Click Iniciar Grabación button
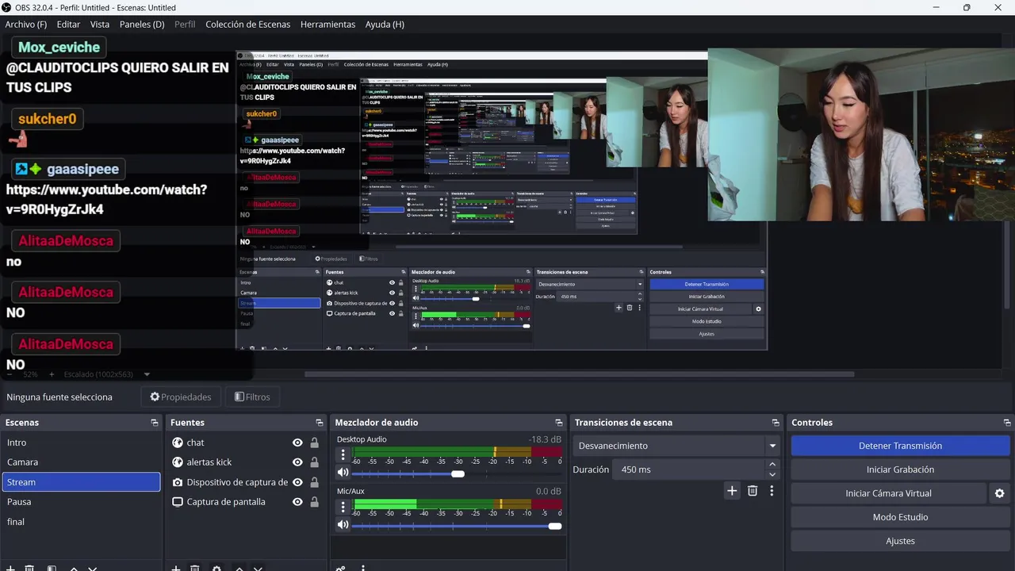The height and width of the screenshot is (571, 1015). (900, 469)
